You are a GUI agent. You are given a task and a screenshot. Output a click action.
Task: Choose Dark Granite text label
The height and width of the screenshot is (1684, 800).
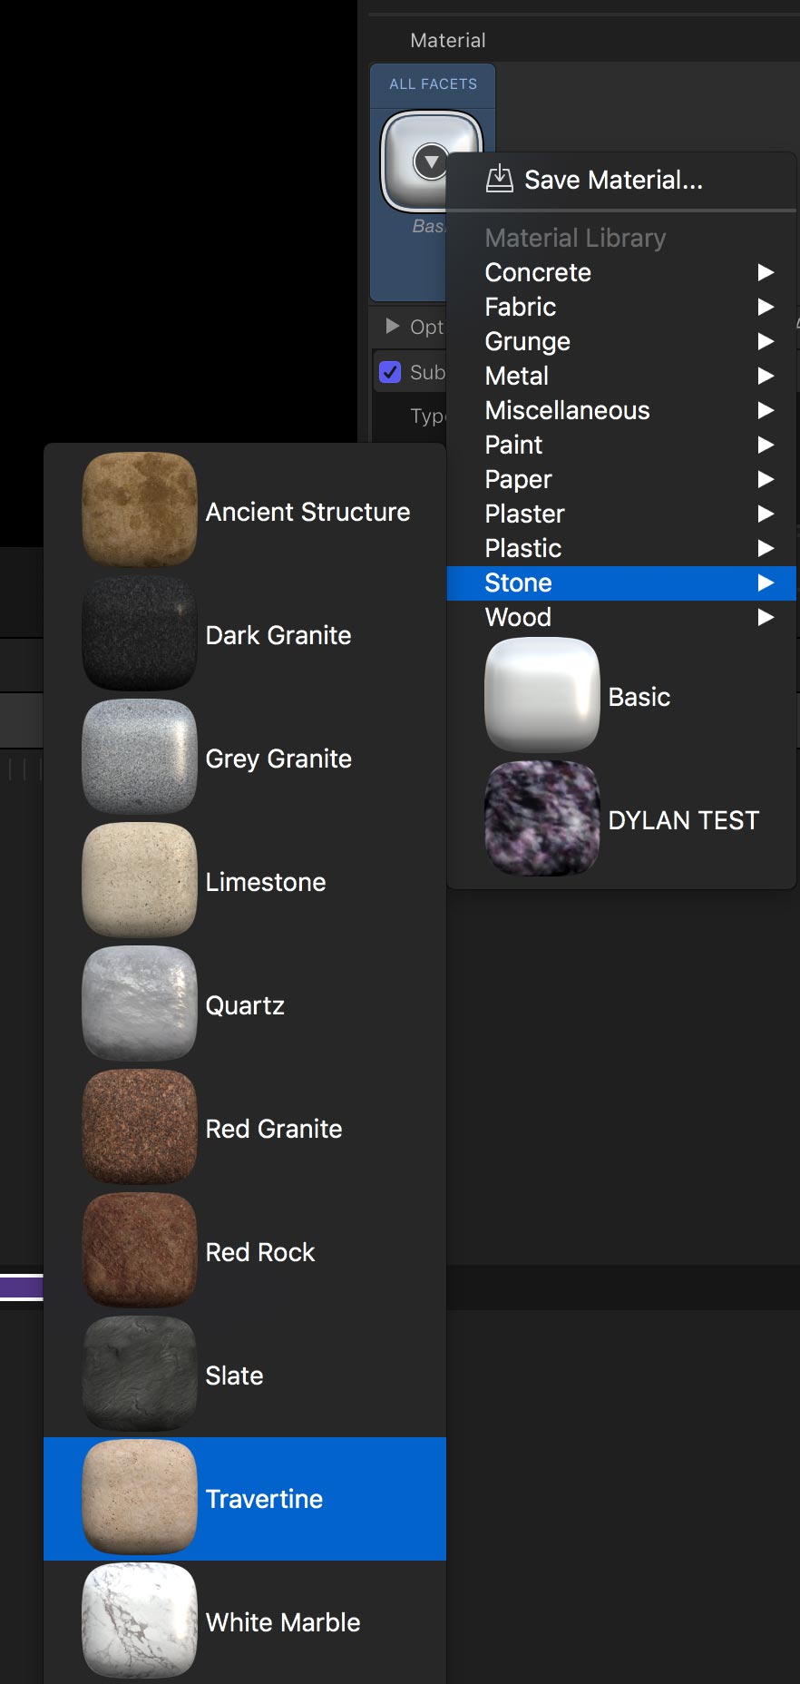pos(278,635)
